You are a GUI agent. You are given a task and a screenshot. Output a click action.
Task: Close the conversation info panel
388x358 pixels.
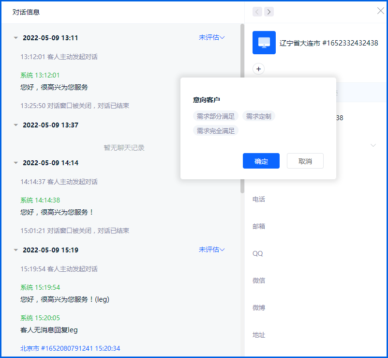click(380, 11)
